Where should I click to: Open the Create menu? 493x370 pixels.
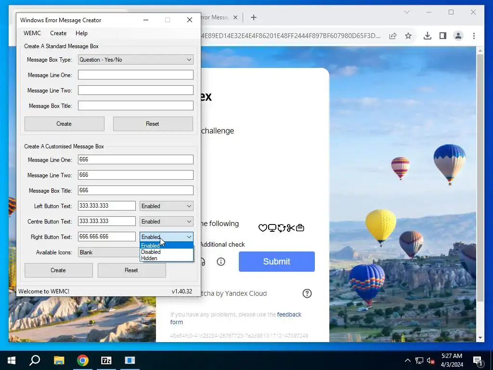pos(58,33)
